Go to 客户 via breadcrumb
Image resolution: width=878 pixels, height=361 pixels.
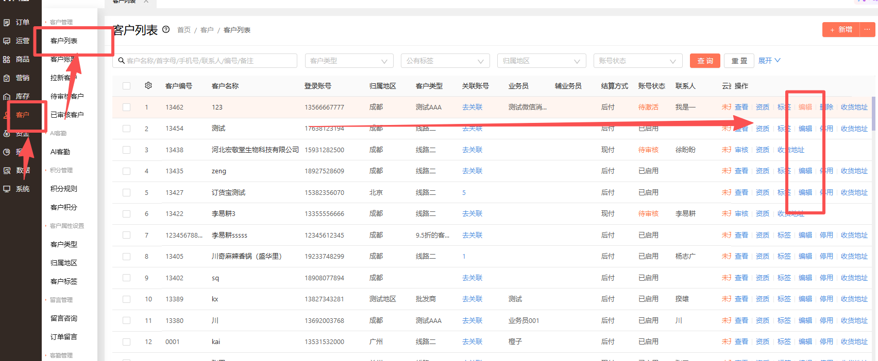pos(207,30)
